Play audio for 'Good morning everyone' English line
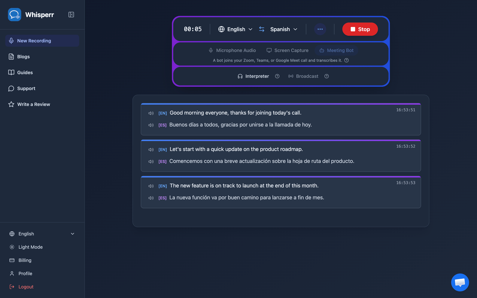Viewport: 477px width, 298px height. pyautogui.click(x=151, y=113)
